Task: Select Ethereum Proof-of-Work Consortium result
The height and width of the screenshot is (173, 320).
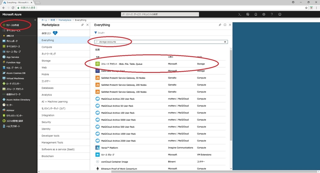Action: pyautogui.click(x=160, y=169)
